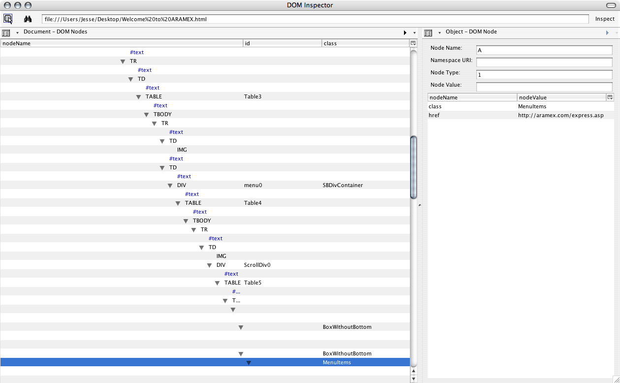Collapse the truncated T... node under Table5
Screen dimensions: 620x383
tap(225, 301)
